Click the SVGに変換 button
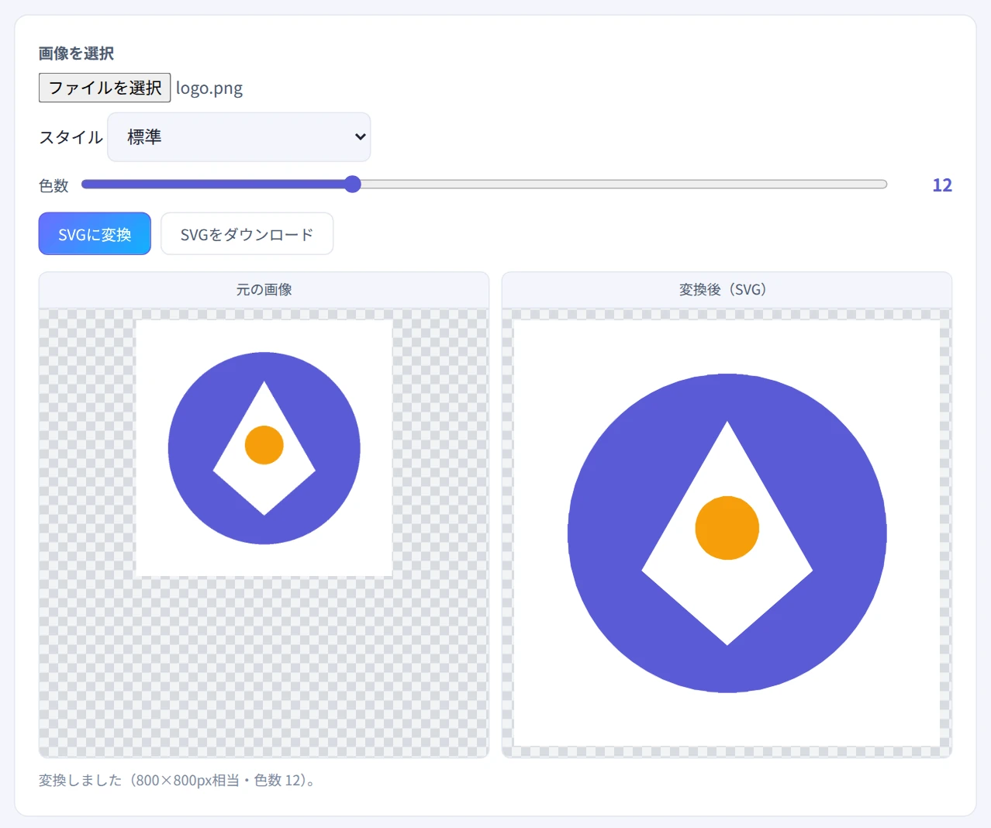The width and height of the screenshot is (991, 828). pyautogui.click(x=95, y=234)
